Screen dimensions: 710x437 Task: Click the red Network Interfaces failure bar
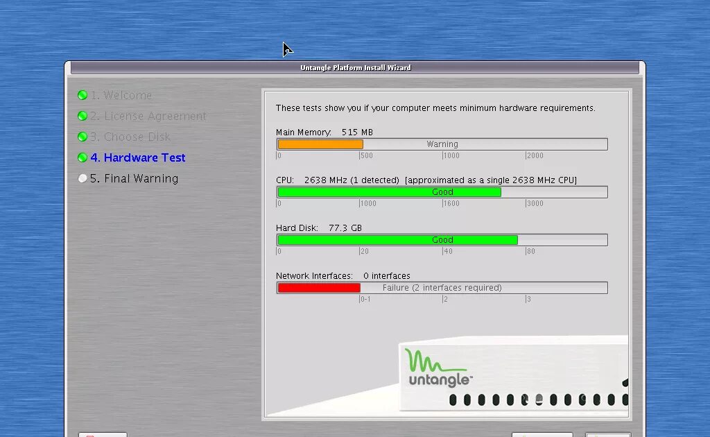tap(319, 288)
